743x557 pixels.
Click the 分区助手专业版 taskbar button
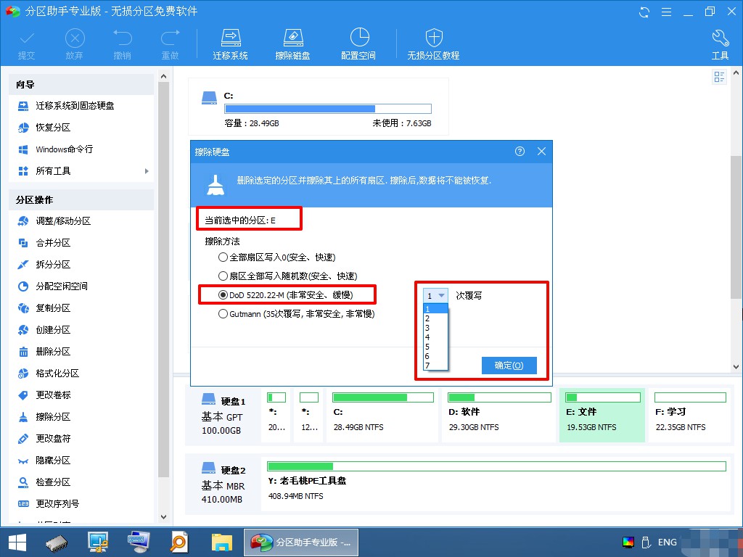pyautogui.click(x=301, y=542)
